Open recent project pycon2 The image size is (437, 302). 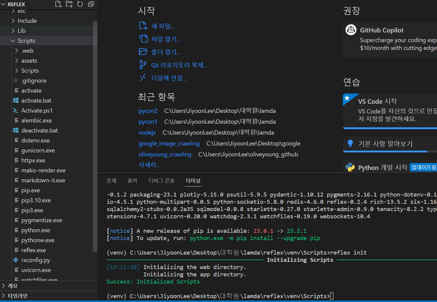(148, 111)
